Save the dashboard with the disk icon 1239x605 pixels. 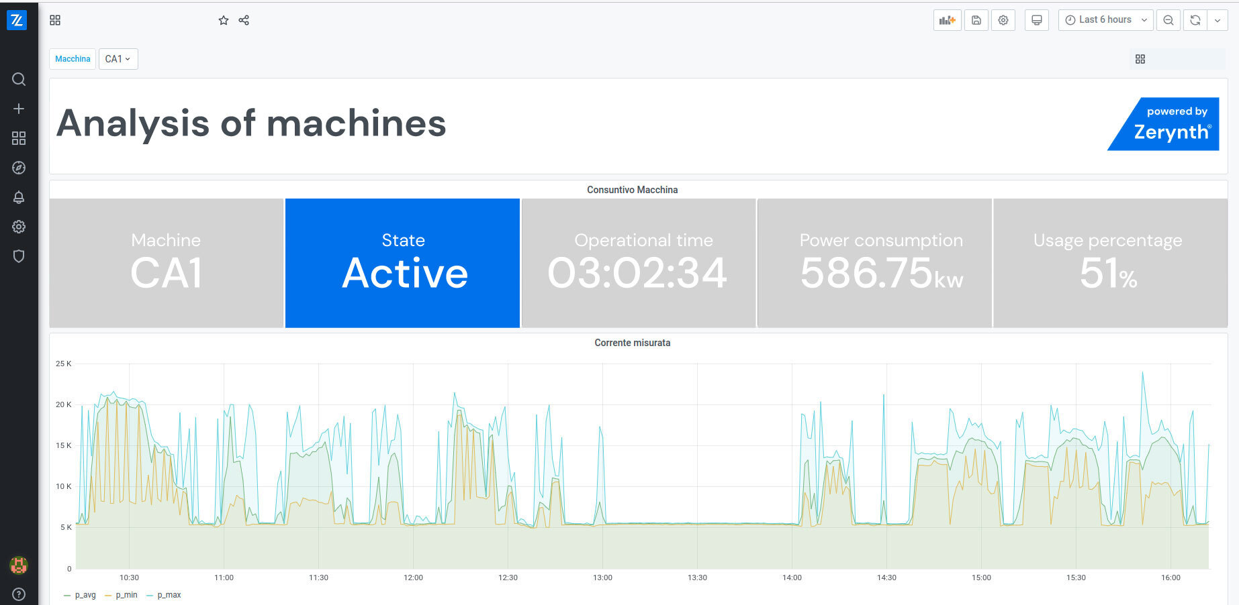pos(976,19)
